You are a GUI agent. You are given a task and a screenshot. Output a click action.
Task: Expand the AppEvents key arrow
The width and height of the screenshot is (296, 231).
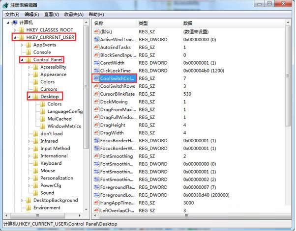pos(22,45)
